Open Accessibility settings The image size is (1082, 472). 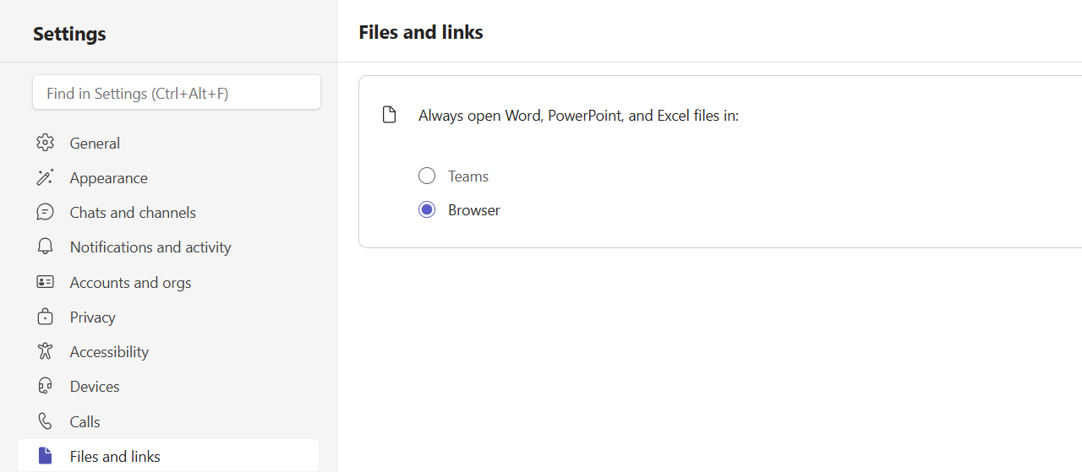point(168,351)
